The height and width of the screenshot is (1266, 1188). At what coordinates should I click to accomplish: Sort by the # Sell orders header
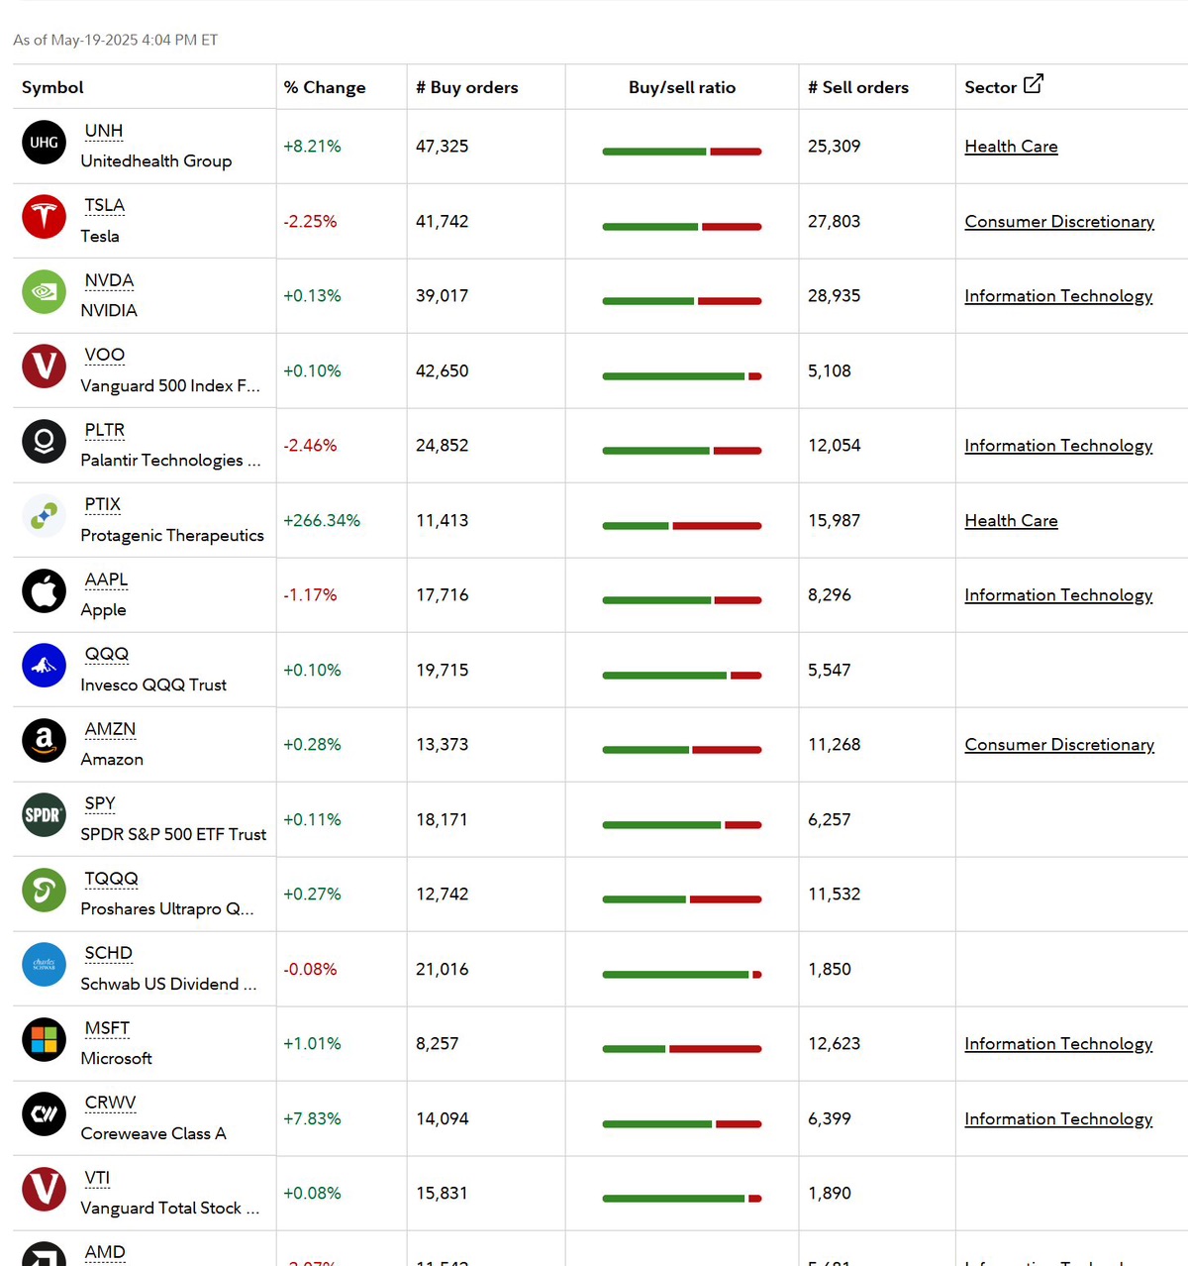(858, 87)
